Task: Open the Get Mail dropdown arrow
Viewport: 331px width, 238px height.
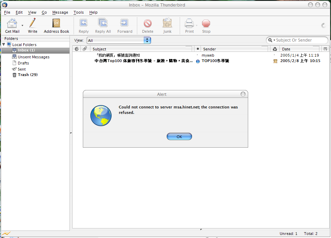Action: click(23, 26)
